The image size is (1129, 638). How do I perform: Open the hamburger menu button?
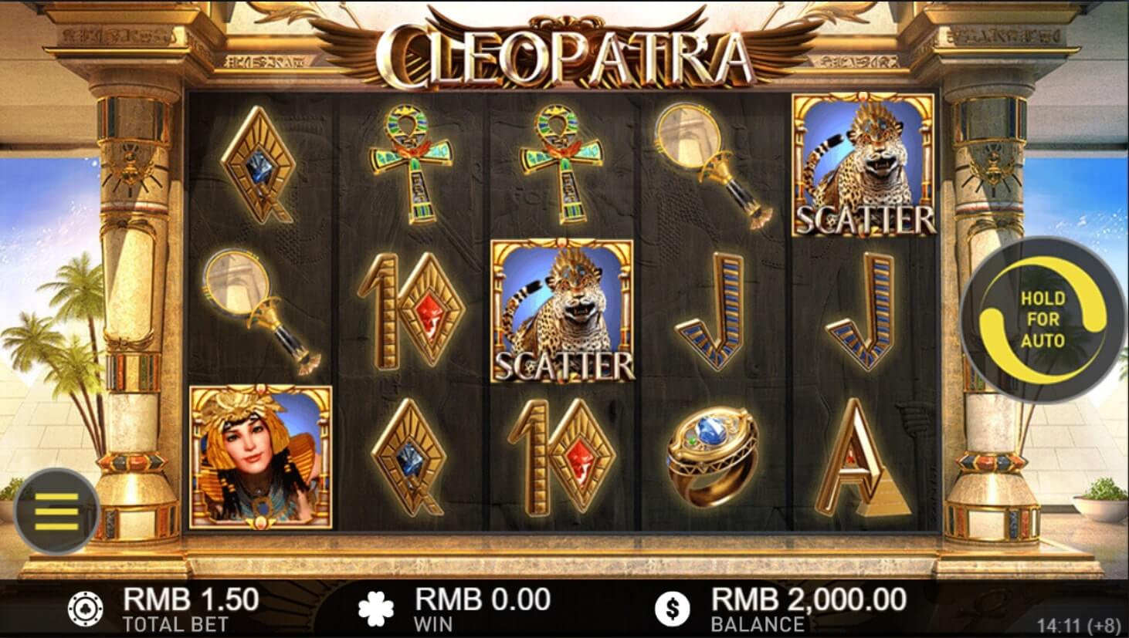56,511
